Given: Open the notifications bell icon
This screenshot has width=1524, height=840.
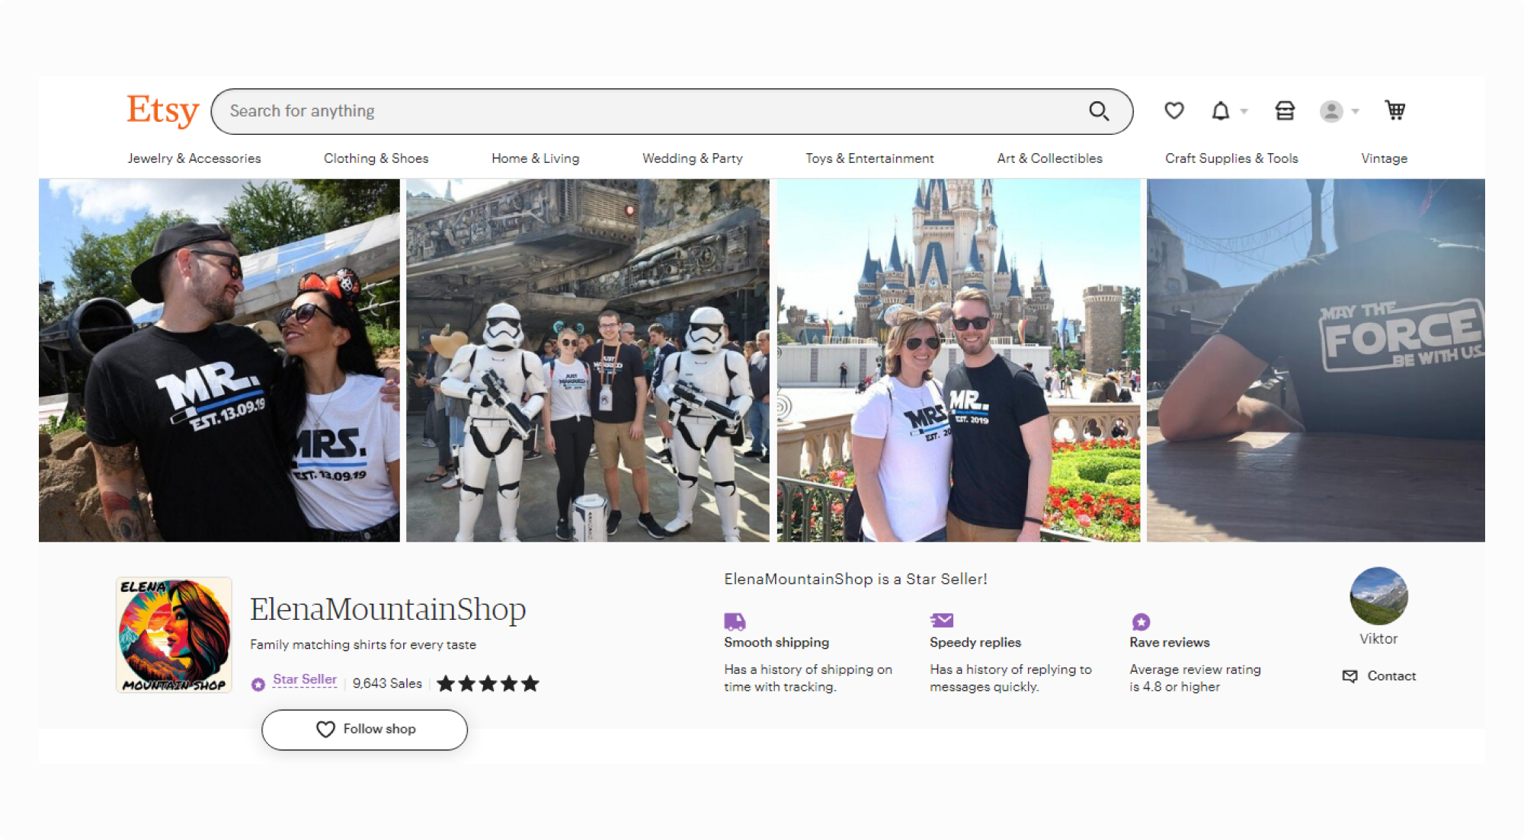Looking at the screenshot, I should coord(1221,111).
